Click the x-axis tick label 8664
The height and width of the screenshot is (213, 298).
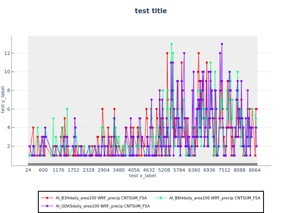pos(255,170)
